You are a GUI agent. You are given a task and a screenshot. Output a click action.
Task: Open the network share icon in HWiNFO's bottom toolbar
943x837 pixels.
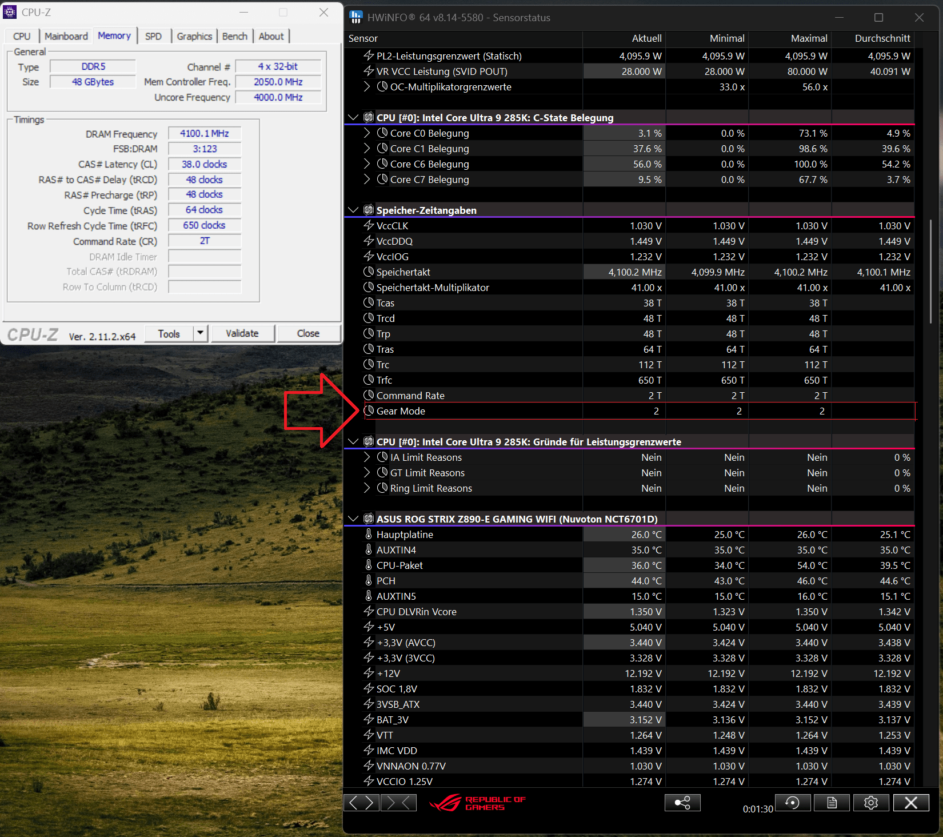coord(682,803)
